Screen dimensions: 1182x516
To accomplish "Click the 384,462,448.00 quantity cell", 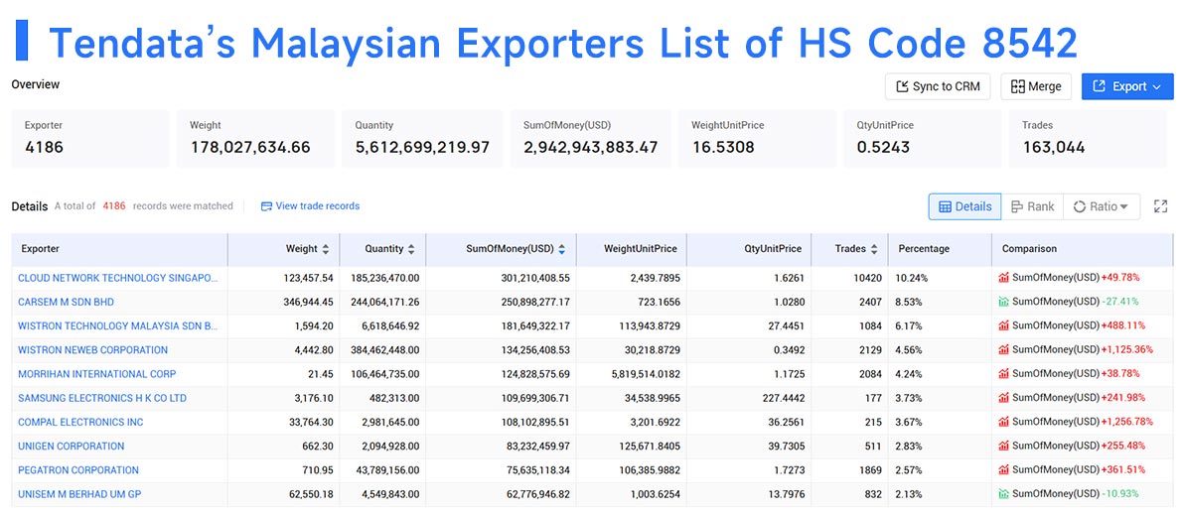I will [384, 349].
